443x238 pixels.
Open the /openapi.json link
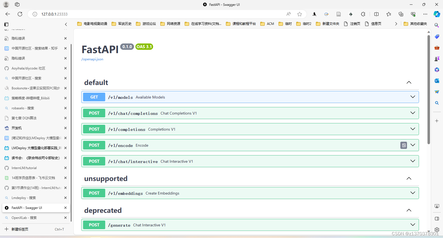tap(92, 59)
